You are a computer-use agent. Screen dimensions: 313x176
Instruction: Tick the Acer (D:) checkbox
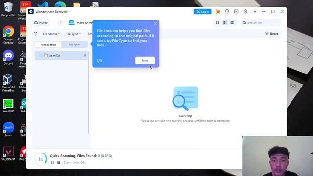(x=41, y=55)
